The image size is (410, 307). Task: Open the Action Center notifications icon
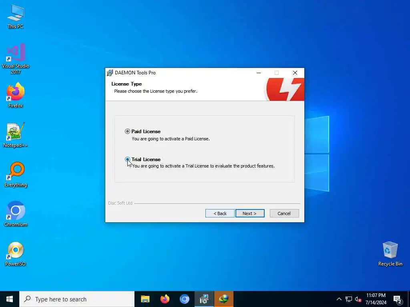[397, 300]
